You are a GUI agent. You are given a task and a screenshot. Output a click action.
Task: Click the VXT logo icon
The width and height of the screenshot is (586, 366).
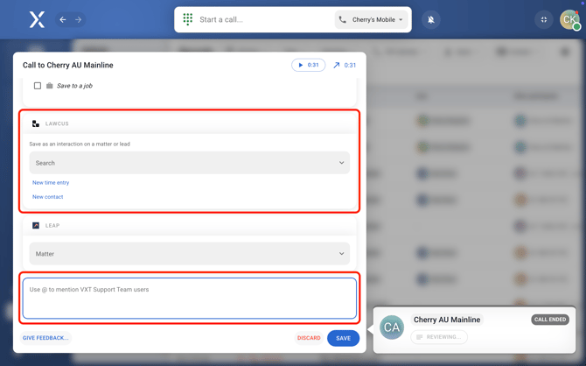[37, 19]
